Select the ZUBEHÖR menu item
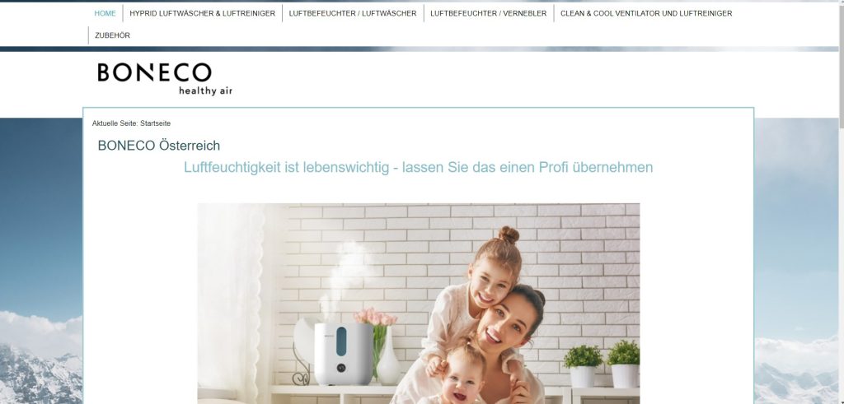Screen dimensions: 844x404 click(112, 35)
